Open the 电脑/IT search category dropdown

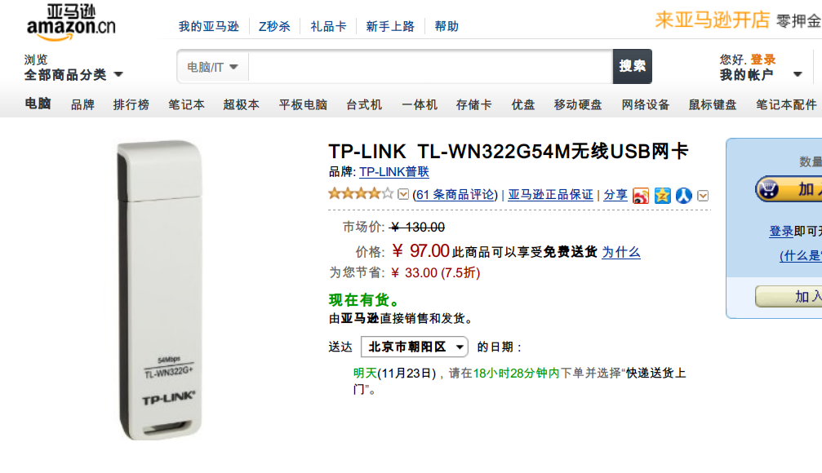(x=212, y=67)
